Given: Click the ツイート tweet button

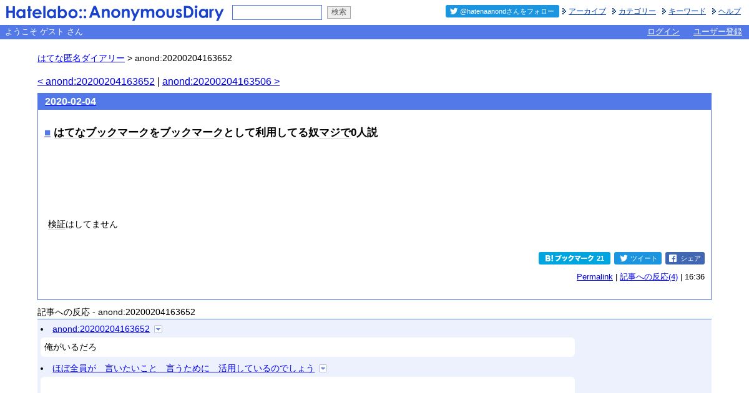Looking at the screenshot, I should tap(638, 258).
